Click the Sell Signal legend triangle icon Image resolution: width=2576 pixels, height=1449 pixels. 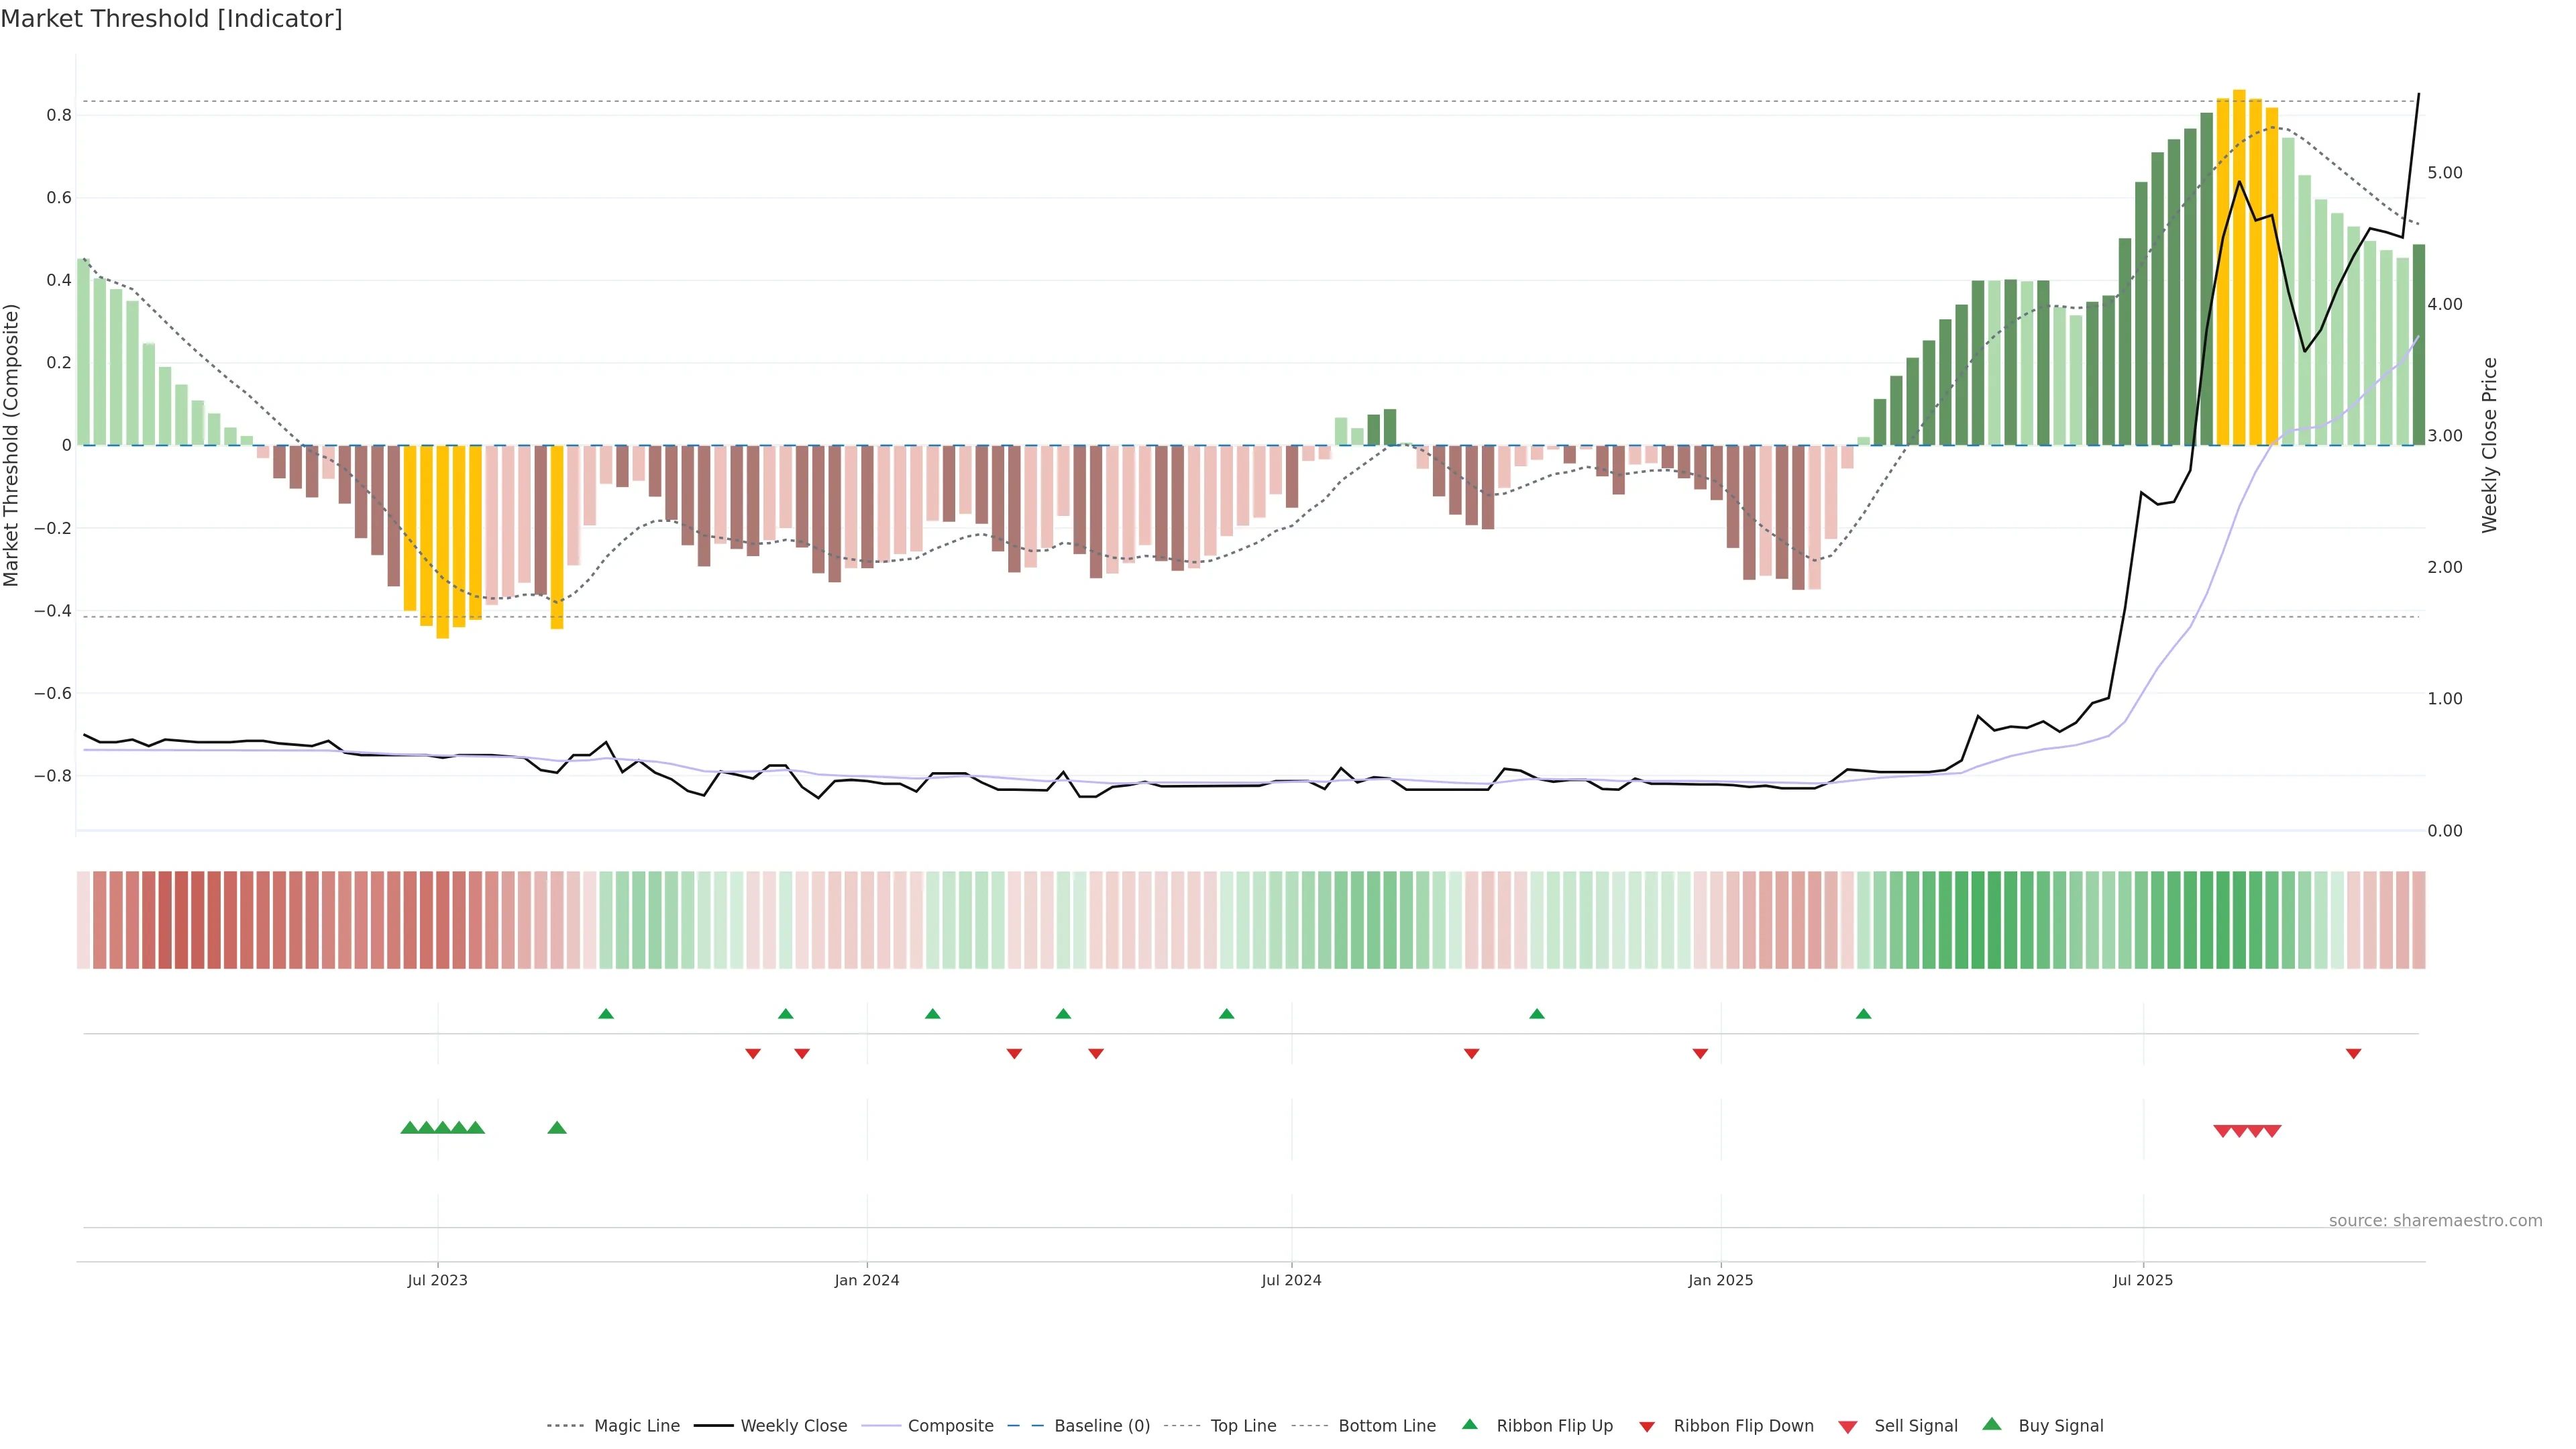click(1847, 1426)
